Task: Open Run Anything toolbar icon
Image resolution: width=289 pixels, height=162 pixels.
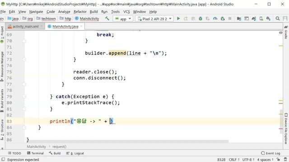Action: click(x=247, y=18)
